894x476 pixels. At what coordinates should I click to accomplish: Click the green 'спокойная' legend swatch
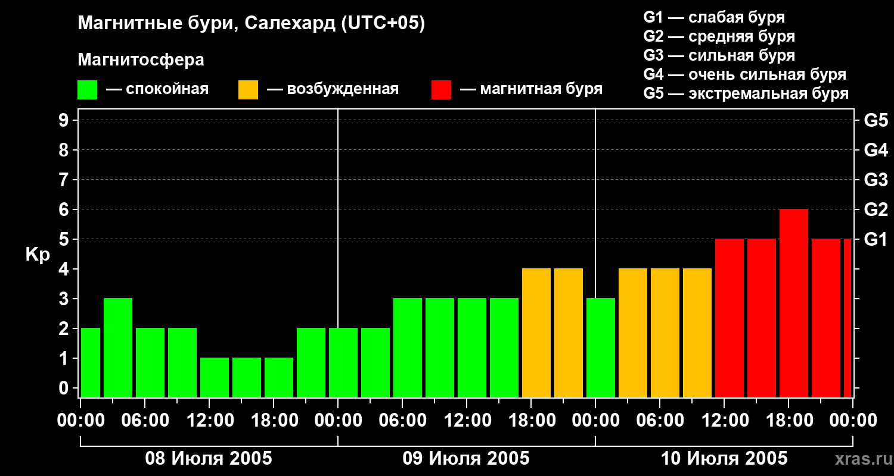point(88,90)
